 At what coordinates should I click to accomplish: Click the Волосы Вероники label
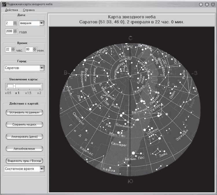tap(84, 77)
